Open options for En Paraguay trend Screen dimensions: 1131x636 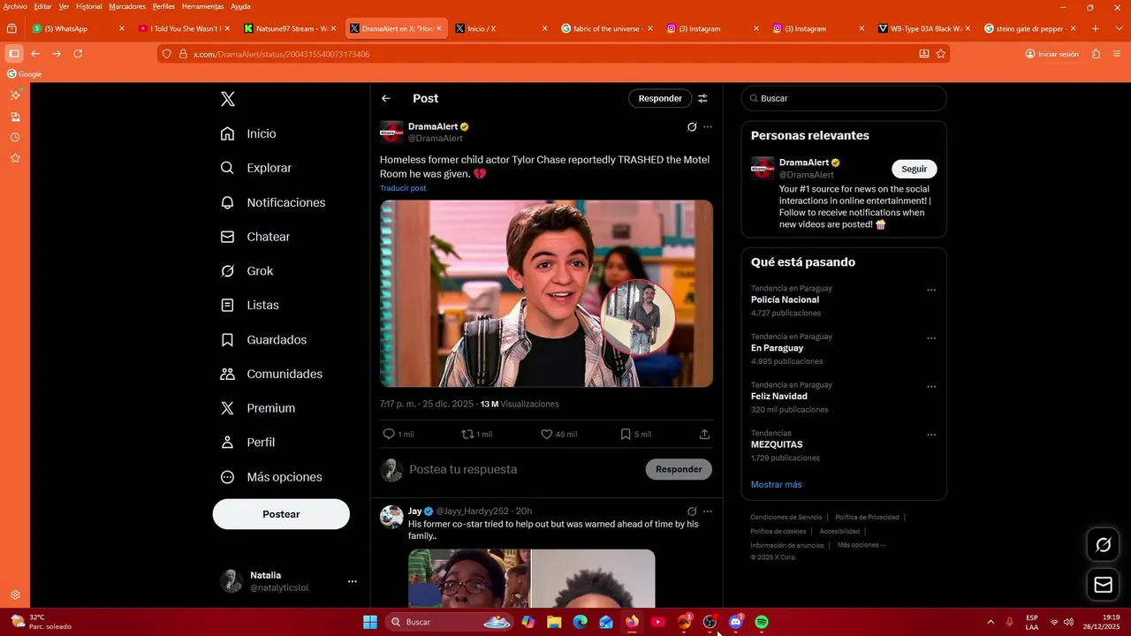coord(931,338)
